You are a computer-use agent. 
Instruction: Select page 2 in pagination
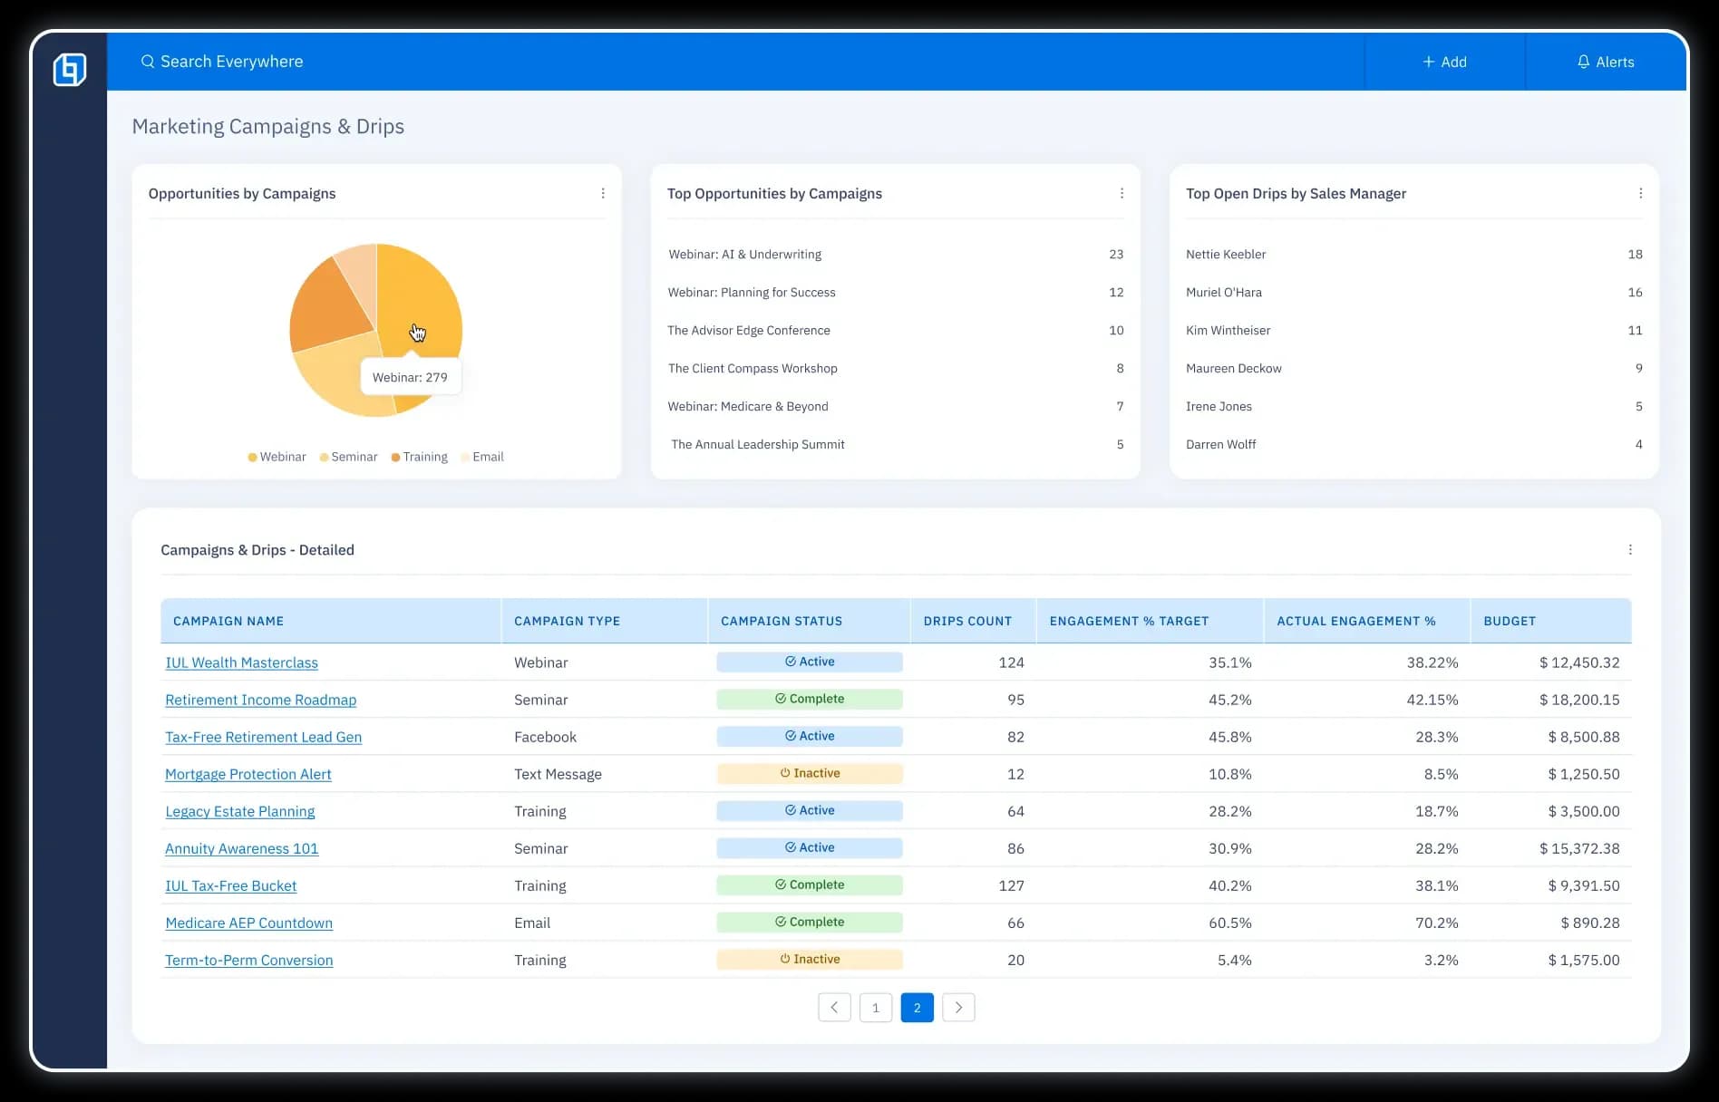click(x=917, y=1008)
